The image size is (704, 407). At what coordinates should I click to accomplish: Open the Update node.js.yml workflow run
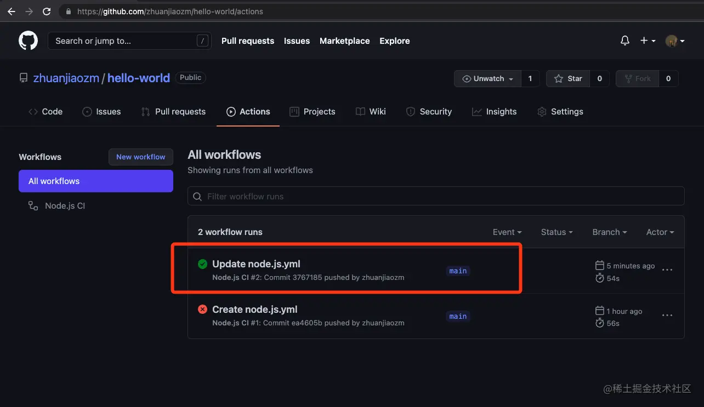click(x=256, y=264)
